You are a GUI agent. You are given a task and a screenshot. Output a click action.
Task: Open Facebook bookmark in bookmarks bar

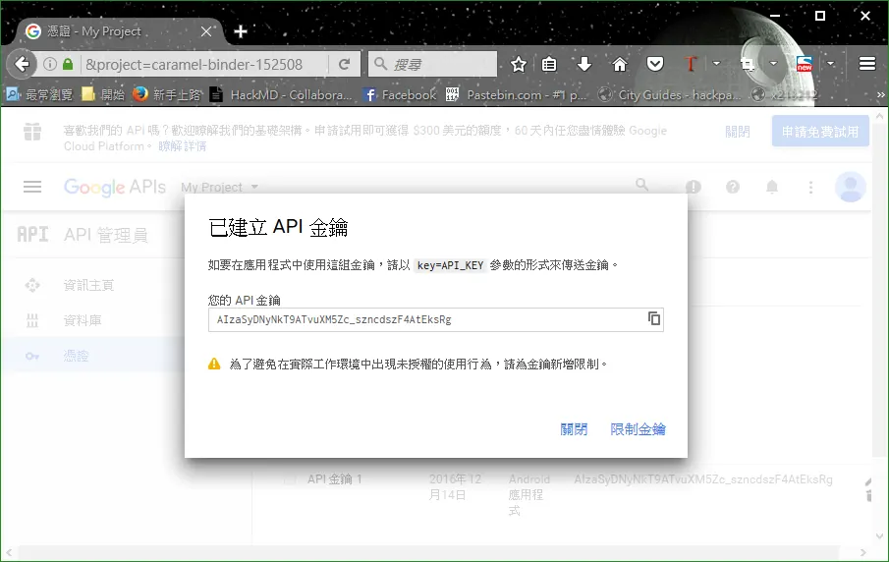coord(400,94)
